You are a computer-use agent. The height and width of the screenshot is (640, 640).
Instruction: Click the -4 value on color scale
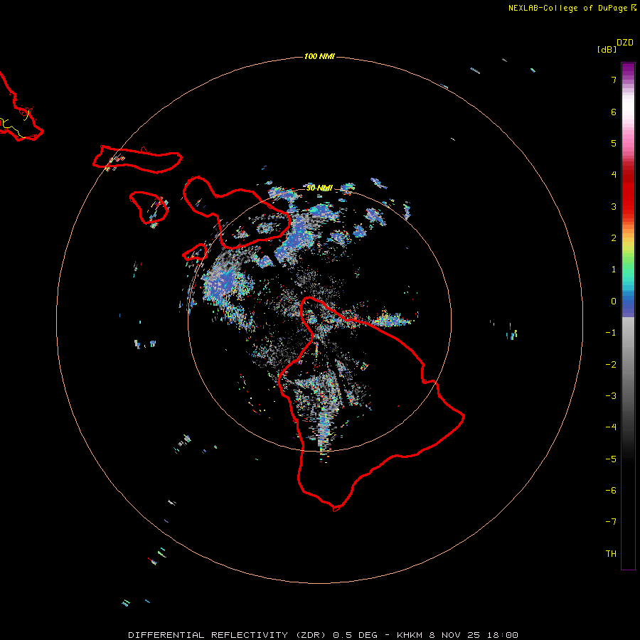point(611,427)
